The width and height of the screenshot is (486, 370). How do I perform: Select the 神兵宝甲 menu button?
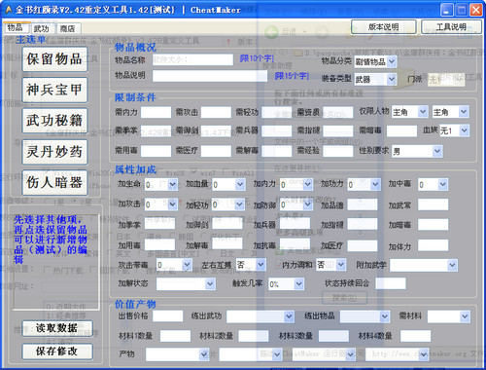(x=54, y=90)
